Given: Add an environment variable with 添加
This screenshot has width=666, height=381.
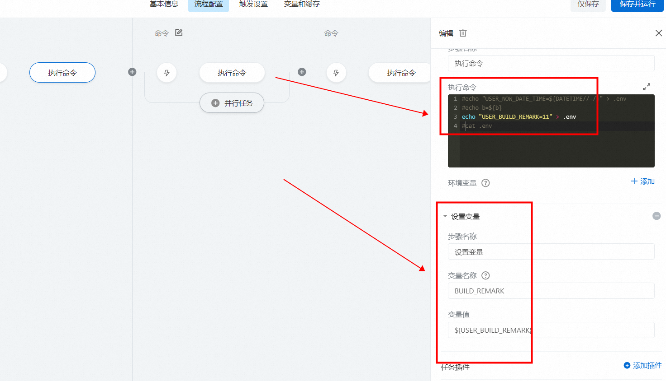Looking at the screenshot, I should (643, 181).
